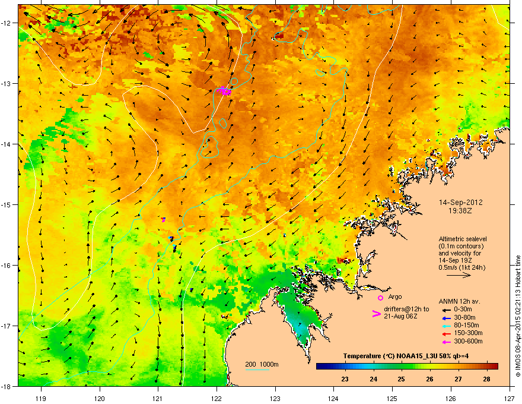Viewport: 522px width, 404px height.
Task: Click the black 0-30m legend arrow
Action: [446, 310]
